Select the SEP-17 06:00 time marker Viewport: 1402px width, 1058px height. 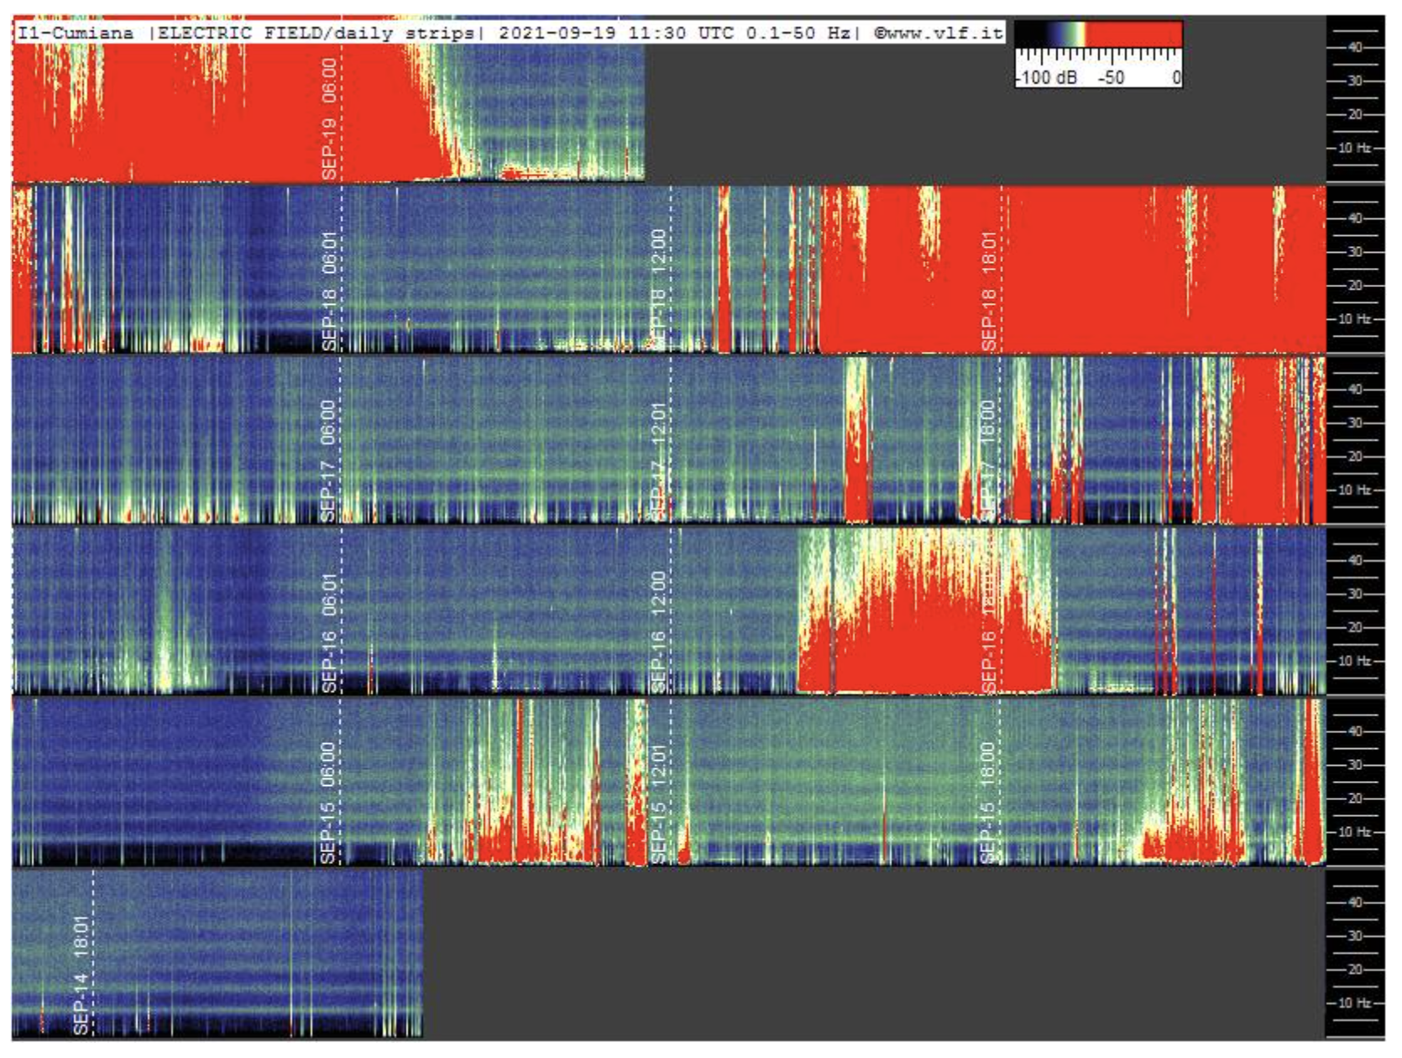click(x=328, y=461)
